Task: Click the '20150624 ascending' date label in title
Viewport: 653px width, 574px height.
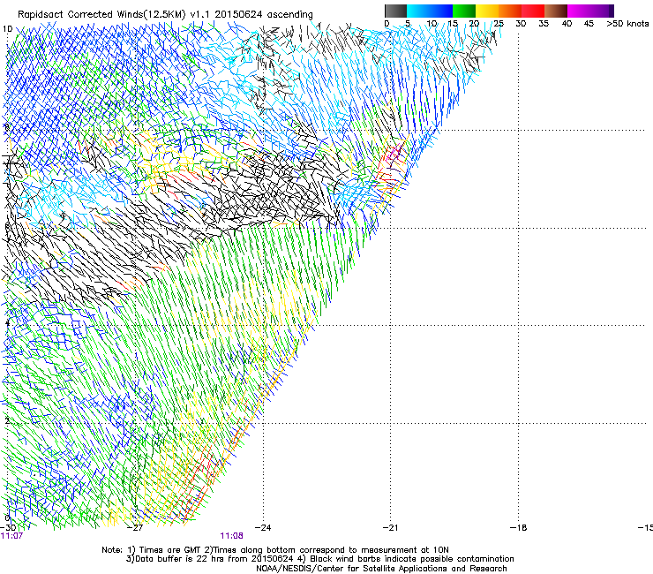Action: pos(264,14)
